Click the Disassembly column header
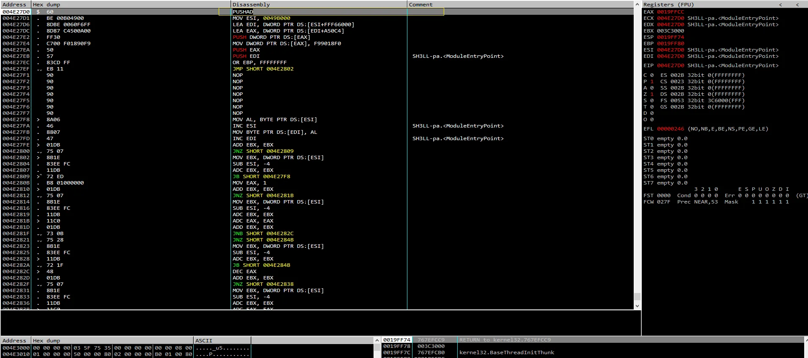This screenshot has height=358, width=808. 319,5
